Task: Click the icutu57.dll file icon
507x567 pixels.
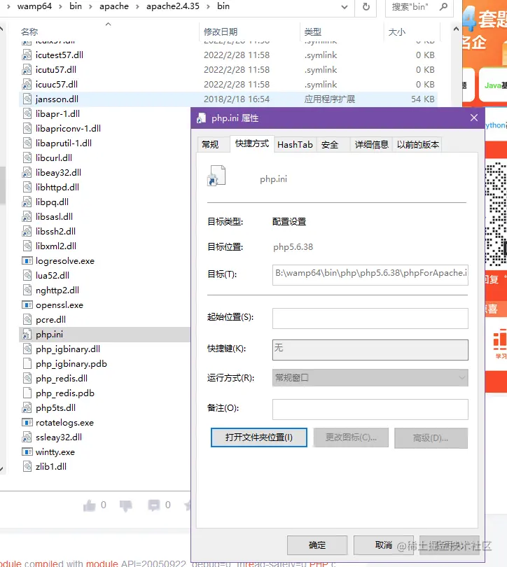Action: (27, 70)
